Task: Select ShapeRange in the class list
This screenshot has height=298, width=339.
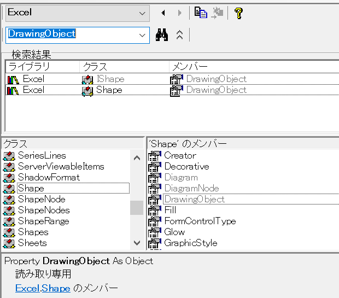Action: [43, 221]
